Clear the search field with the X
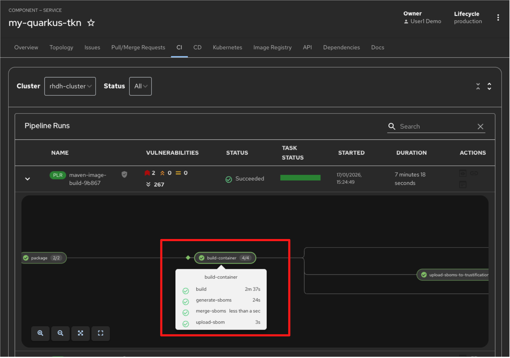This screenshot has width=510, height=358. [481, 126]
